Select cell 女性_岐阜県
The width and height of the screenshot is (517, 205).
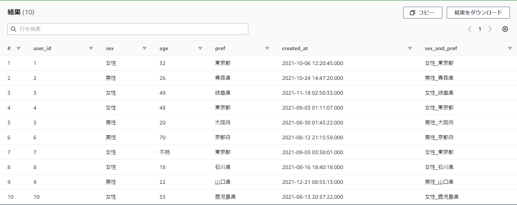439,93
